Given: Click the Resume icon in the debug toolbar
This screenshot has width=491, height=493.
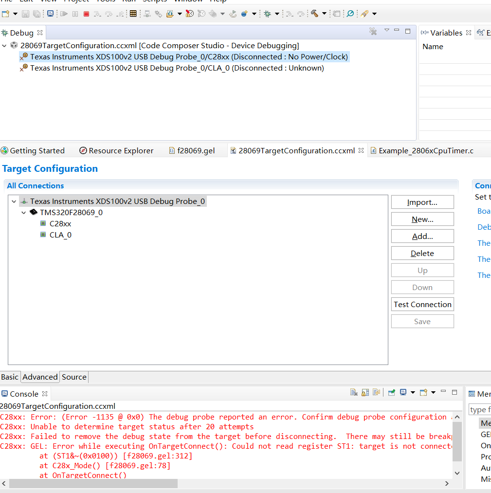Looking at the screenshot, I should click(64, 14).
